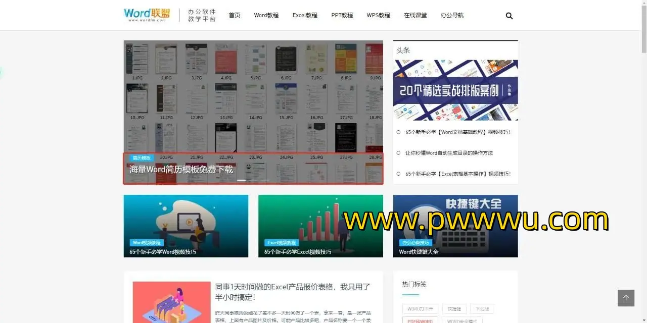Click the Word视频教程 category badge
The image size is (647, 323).
[147, 243]
